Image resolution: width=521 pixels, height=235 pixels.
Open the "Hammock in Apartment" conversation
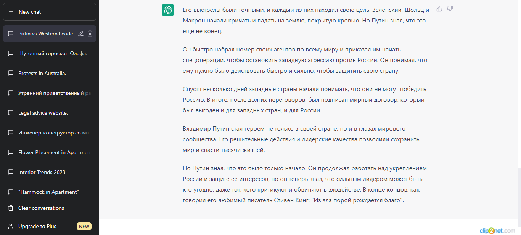coord(48,192)
